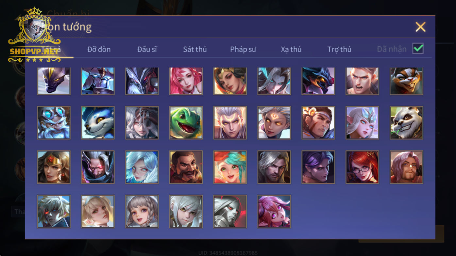Switch to the Đỡ đòn tab
This screenshot has width=456, height=256.
pyautogui.click(x=99, y=49)
